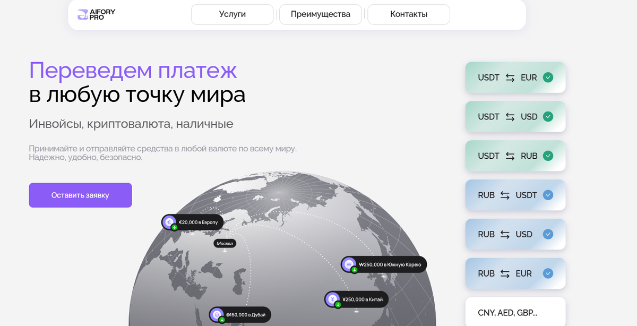Click the euro icon on the €20,000 badge
This screenshot has width=637, height=326.
click(168, 222)
